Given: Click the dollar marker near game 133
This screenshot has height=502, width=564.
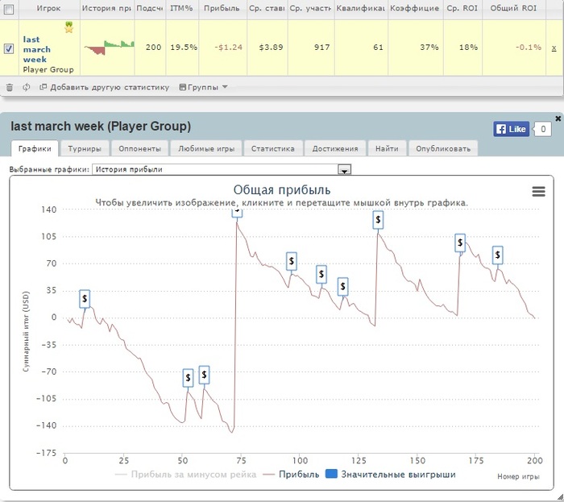Looking at the screenshot, I should coord(378,219).
